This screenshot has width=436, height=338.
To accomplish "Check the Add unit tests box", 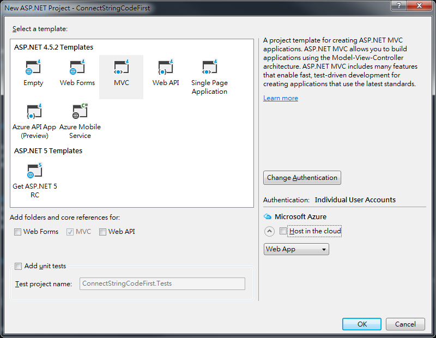I will click(x=18, y=266).
